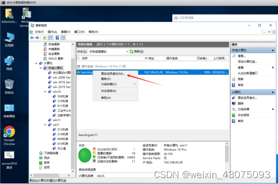Screen dimensions: 278x184
Task: Choose 更改成员身份(M)... from the context menu
Action: click(116, 74)
